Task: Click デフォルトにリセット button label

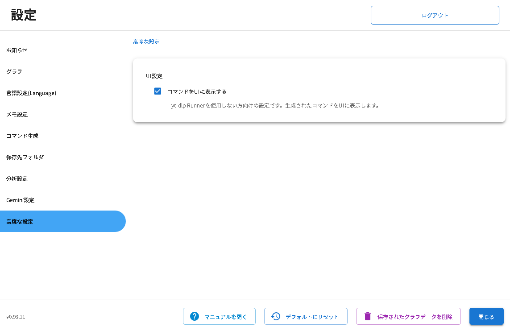Action: pyautogui.click(x=312, y=317)
